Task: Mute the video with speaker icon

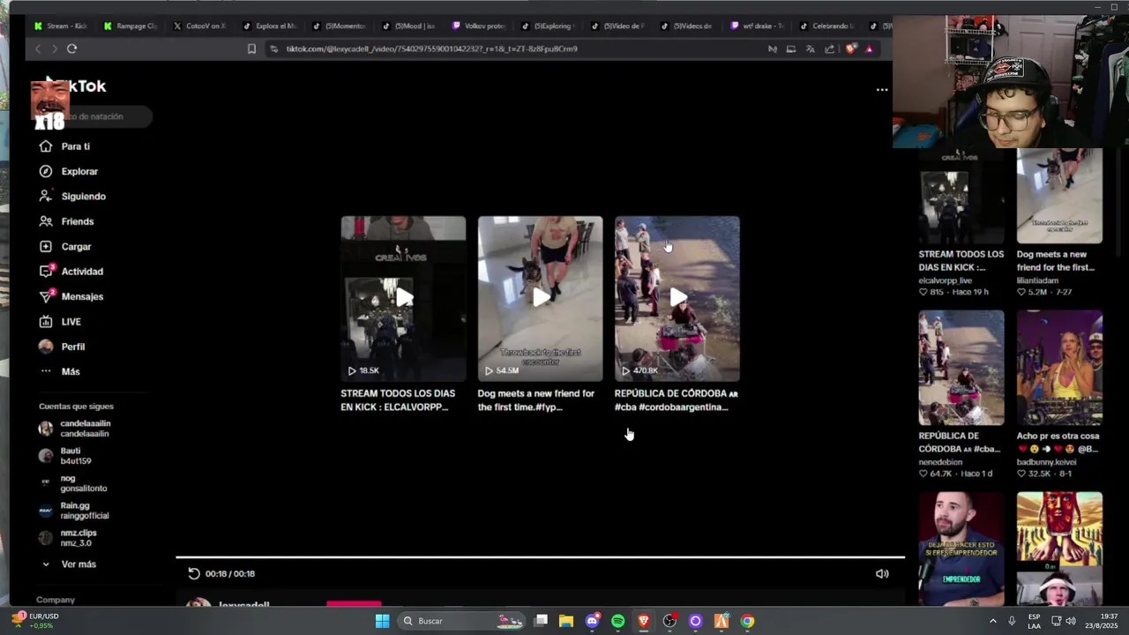Action: click(881, 573)
